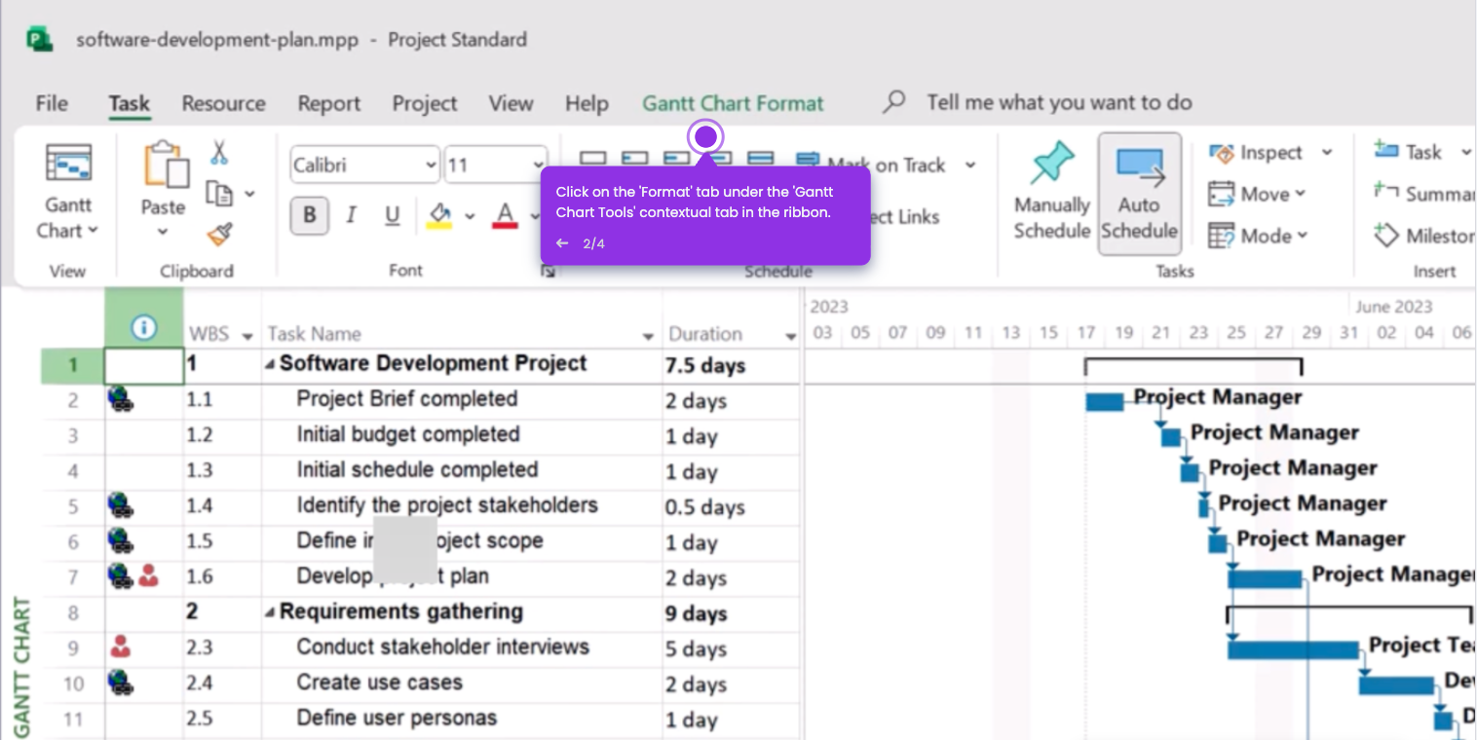Click the Inspect task icon

tap(1222, 153)
